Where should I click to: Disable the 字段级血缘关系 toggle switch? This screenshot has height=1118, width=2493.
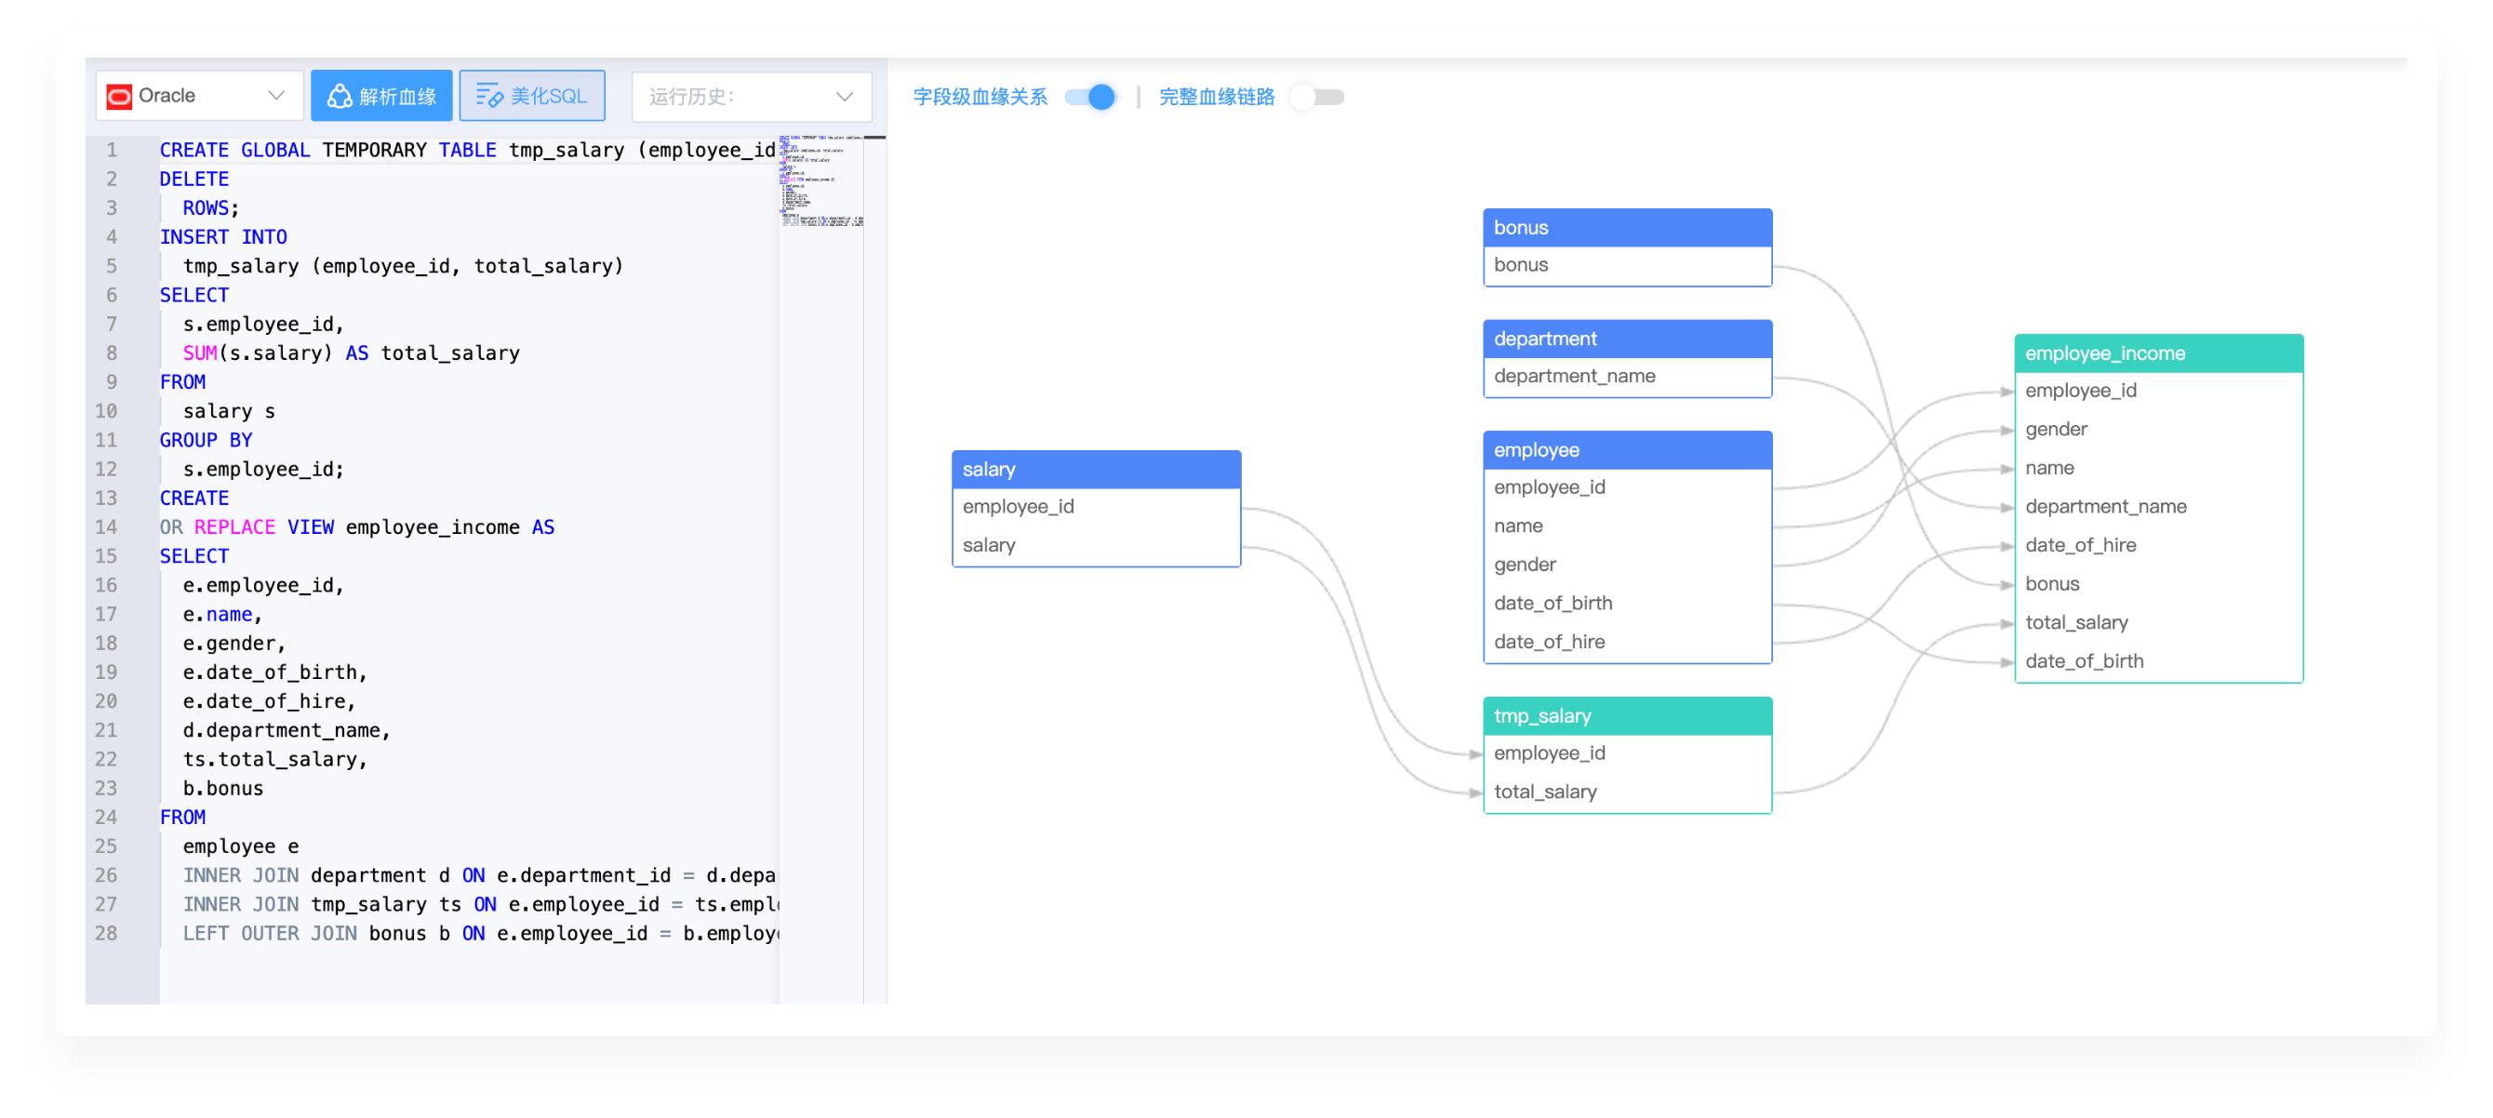click(1089, 97)
